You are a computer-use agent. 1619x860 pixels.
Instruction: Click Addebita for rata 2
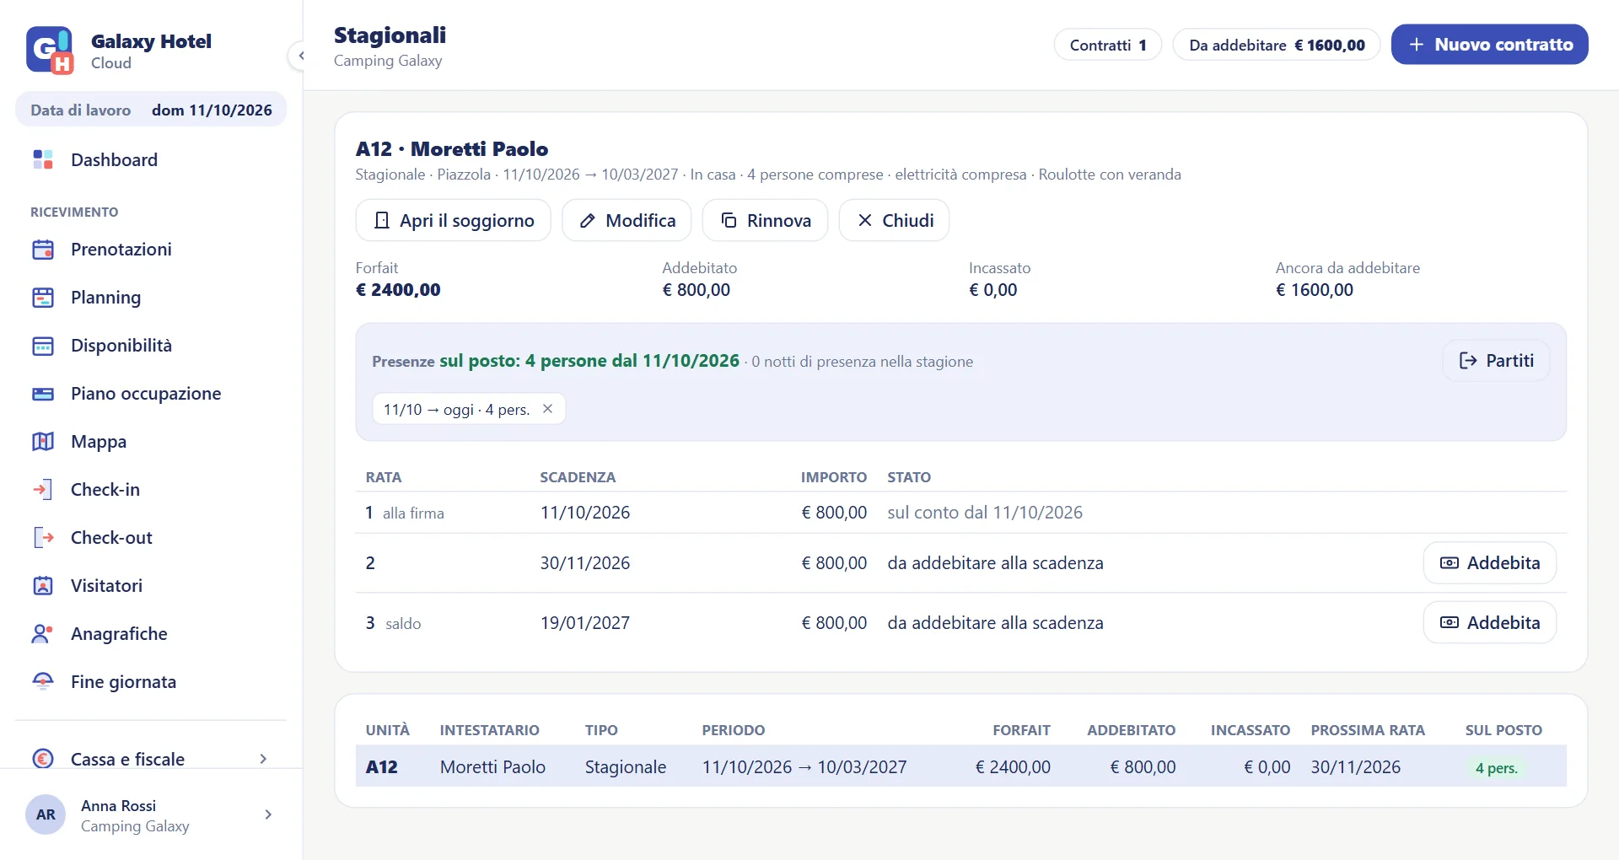(x=1489, y=563)
